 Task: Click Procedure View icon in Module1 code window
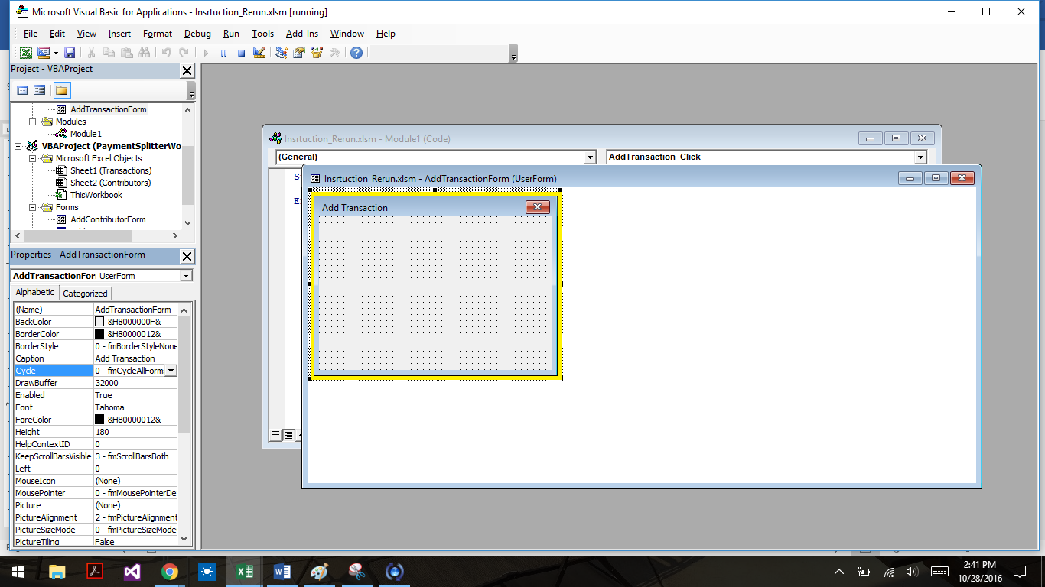[275, 435]
